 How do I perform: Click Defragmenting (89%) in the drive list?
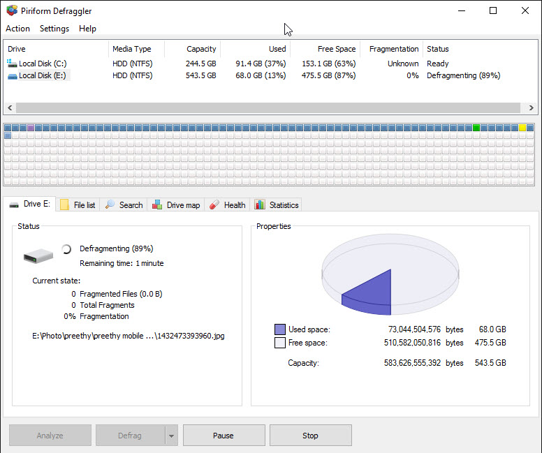point(464,75)
